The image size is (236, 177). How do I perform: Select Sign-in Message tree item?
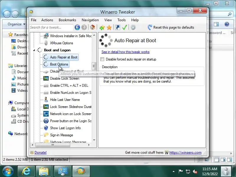coord(61,135)
